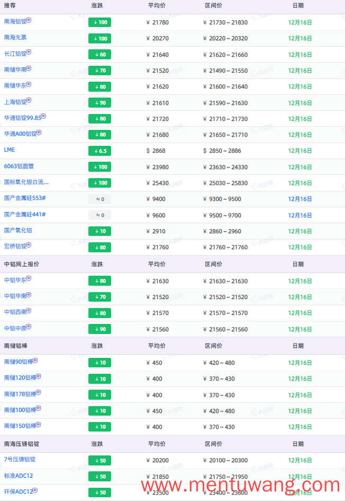Viewport: 345px width, 501px height.
Task: Open the 中铝华东 link
Action: pos(15,280)
